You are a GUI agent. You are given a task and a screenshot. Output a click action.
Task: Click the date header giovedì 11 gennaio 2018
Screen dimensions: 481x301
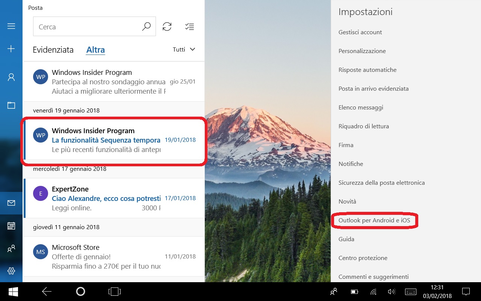point(66,227)
